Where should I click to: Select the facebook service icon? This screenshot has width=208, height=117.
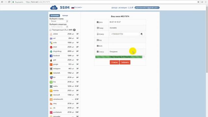point(51,56)
